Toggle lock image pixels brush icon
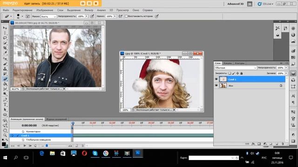The image size is (298, 167). (x=234, y=73)
